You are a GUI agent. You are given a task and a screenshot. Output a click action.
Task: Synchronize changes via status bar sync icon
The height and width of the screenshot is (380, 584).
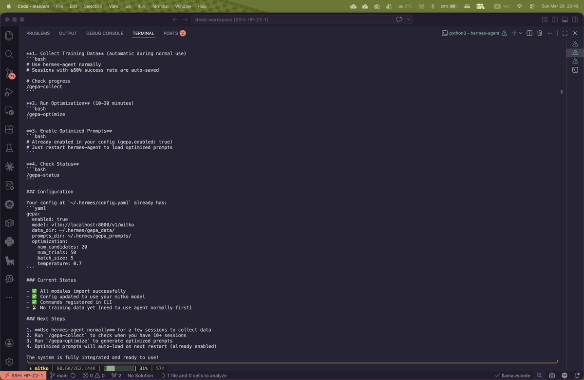pyautogui.click(x=74, y=376)
